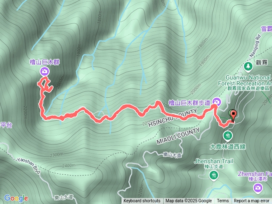Click Report a map error link
272x204 pixels.
pos(251,201)
